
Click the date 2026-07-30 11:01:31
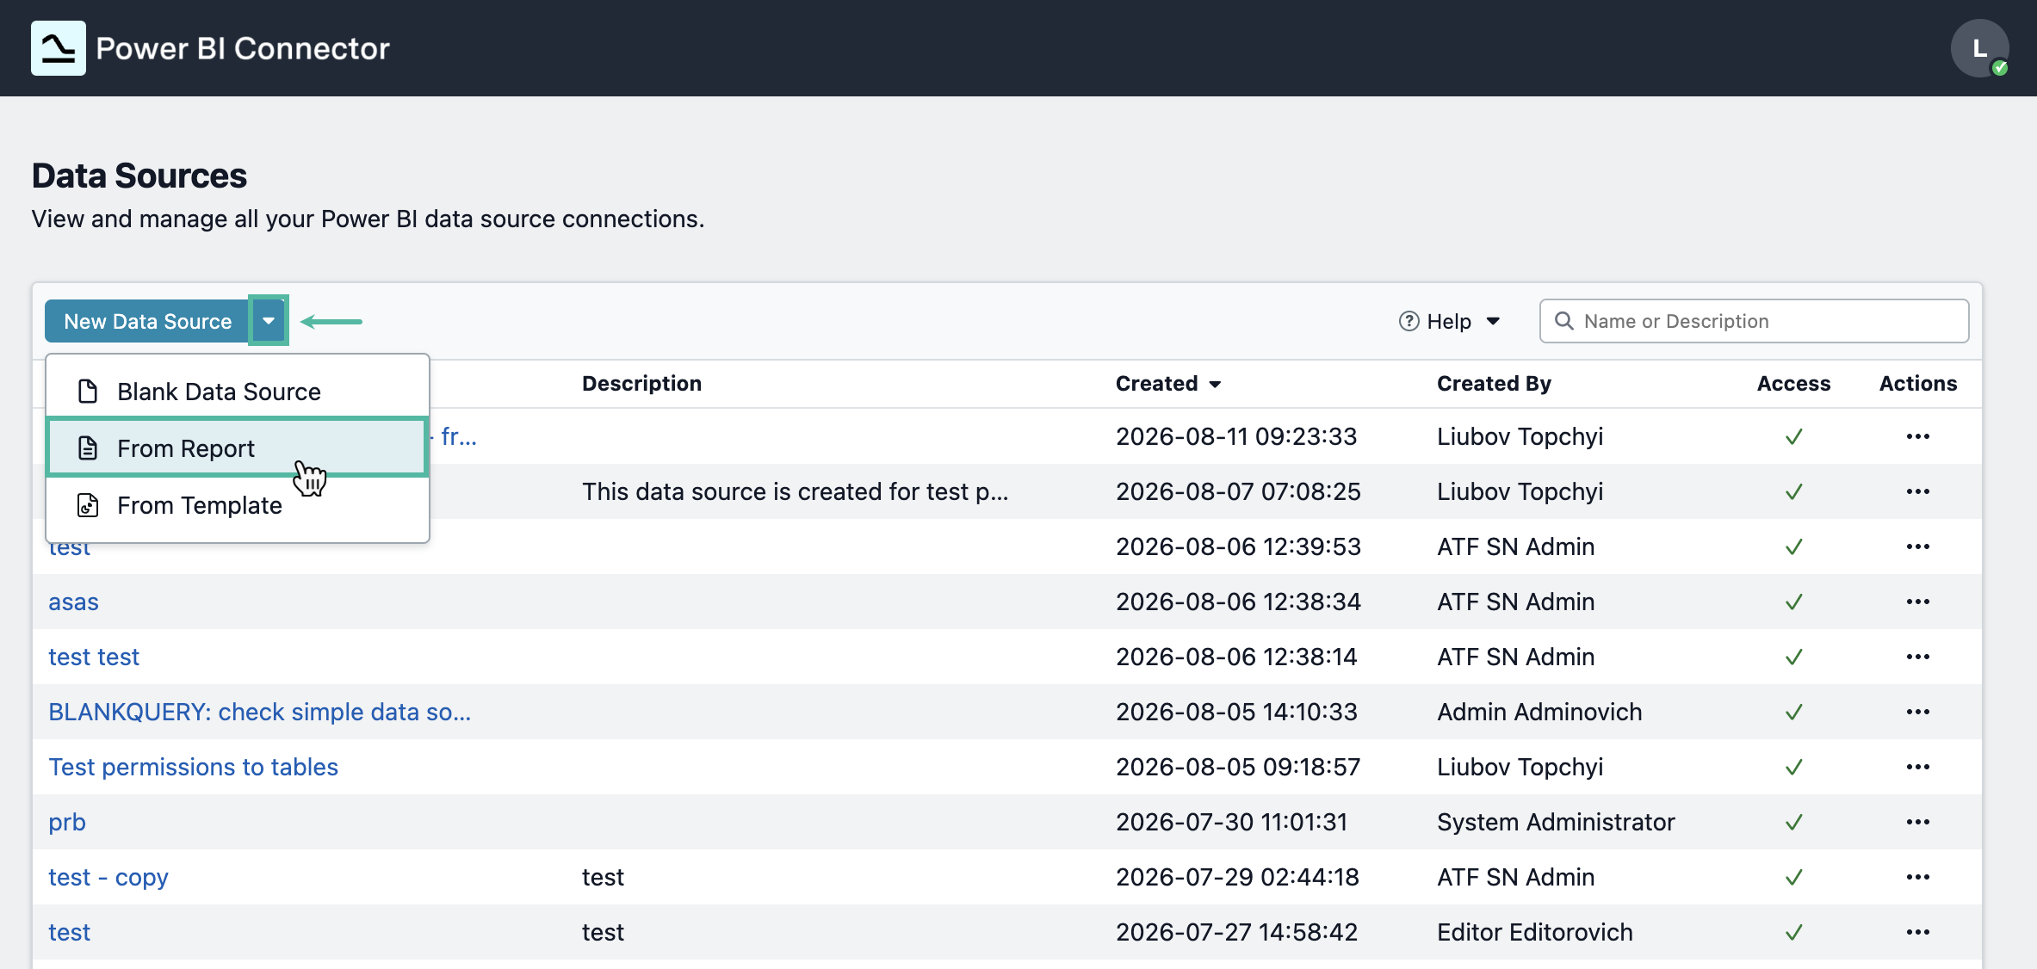(x=1232, y=822)
